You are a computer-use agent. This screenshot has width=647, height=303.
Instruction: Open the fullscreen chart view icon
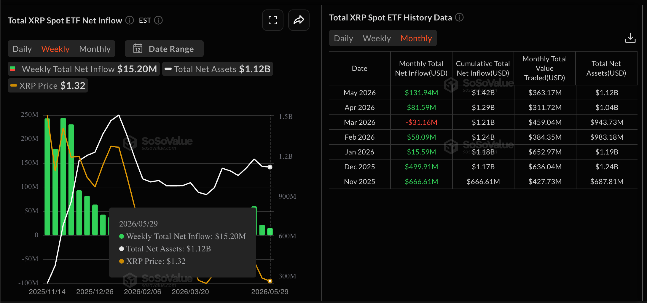272,20
